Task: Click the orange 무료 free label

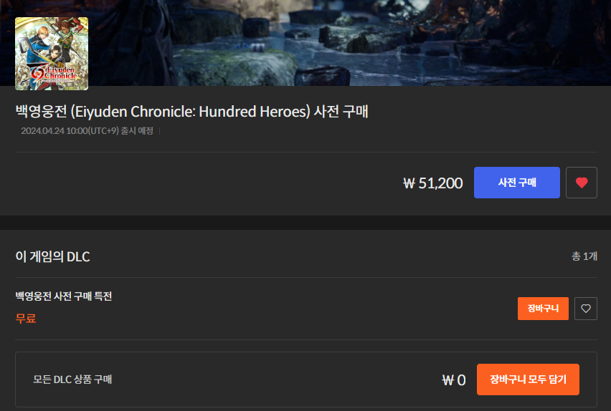Action: point(26,319)
